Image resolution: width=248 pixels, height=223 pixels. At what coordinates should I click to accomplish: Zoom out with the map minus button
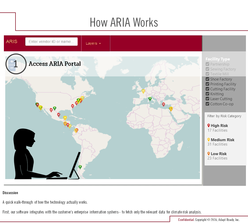coord(12,68)
